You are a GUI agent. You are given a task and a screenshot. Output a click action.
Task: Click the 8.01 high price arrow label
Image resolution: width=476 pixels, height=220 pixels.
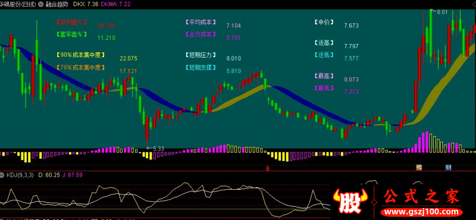click(x=439, y=12)
